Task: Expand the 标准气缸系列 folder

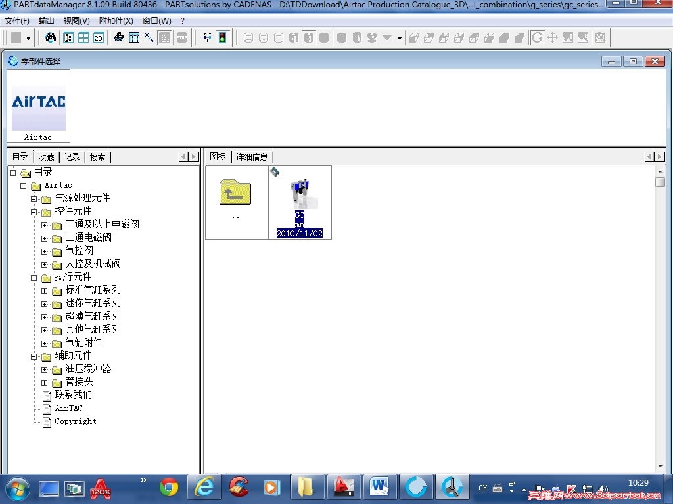Action: pos(44,291)
